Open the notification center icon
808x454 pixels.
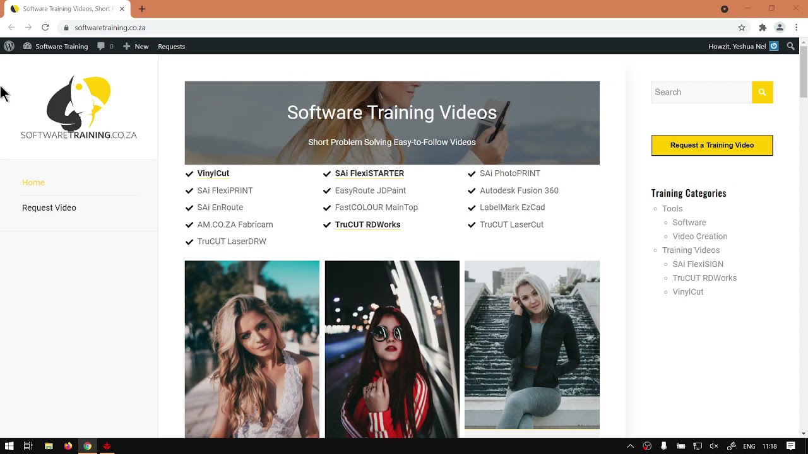[791, 446]
